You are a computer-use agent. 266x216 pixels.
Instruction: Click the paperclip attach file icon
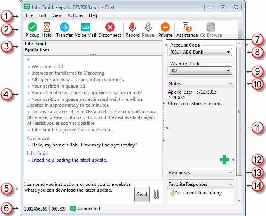[x=156, y=194]
